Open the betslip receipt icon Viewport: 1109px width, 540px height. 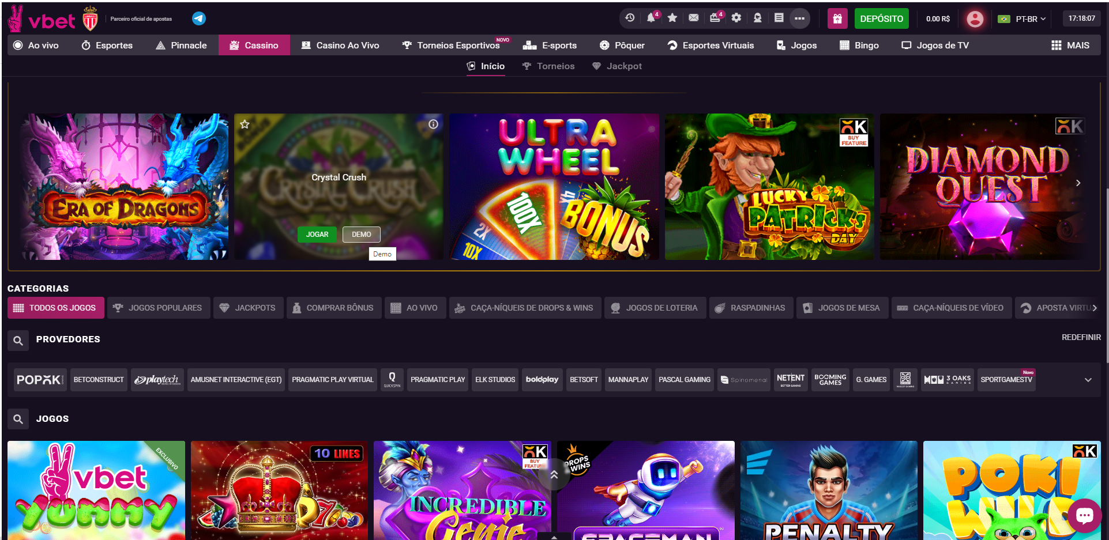pos(779,18)
